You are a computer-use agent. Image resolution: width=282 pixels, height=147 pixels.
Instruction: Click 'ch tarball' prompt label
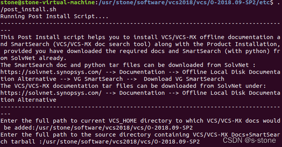(x=18, y=142)
